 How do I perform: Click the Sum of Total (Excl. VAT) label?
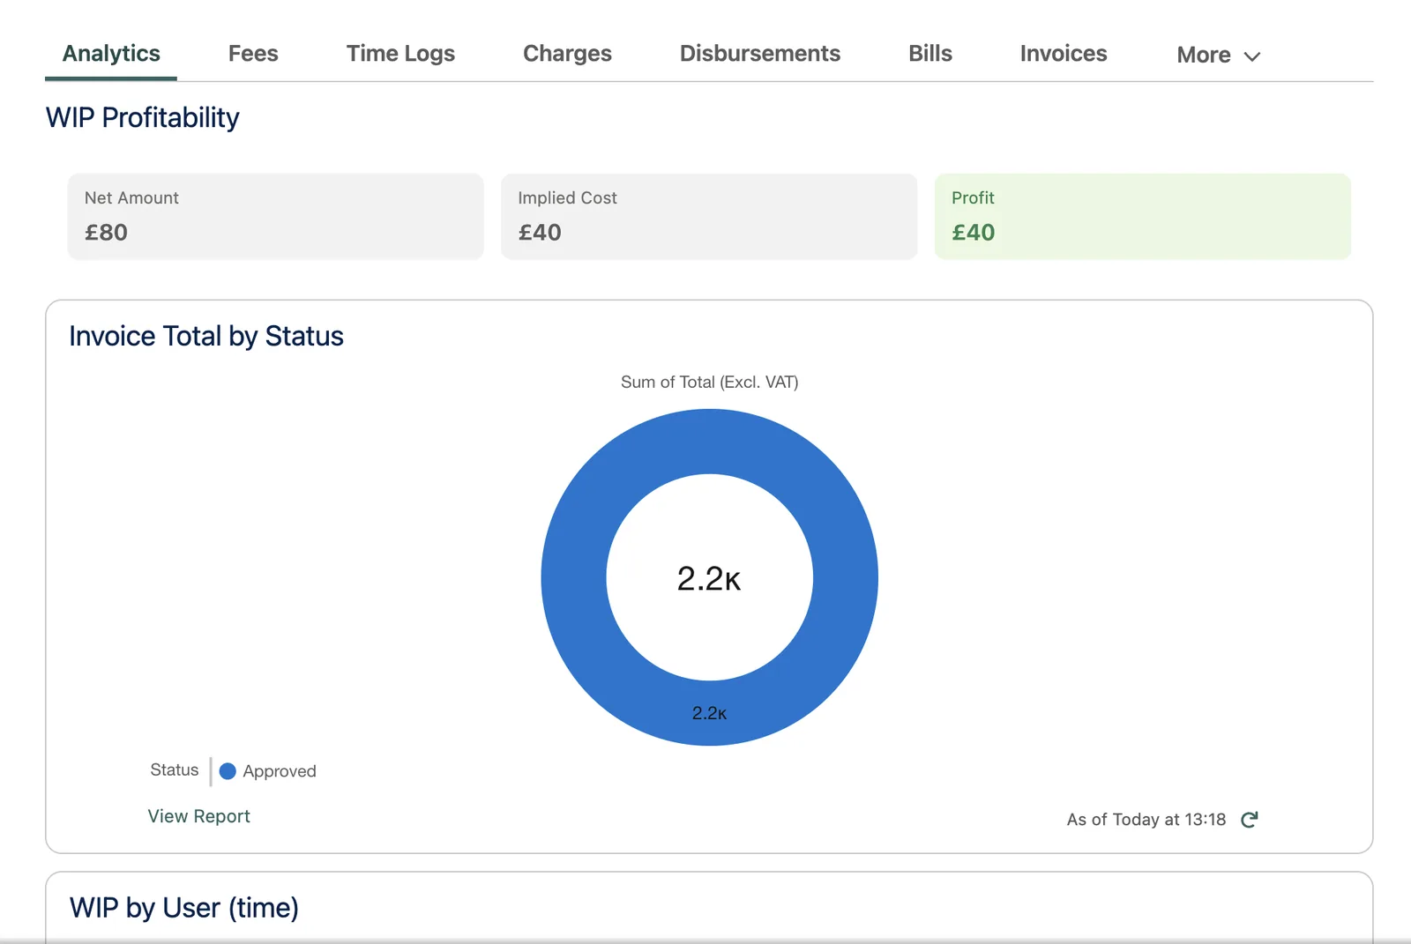[x=709, y=382]
